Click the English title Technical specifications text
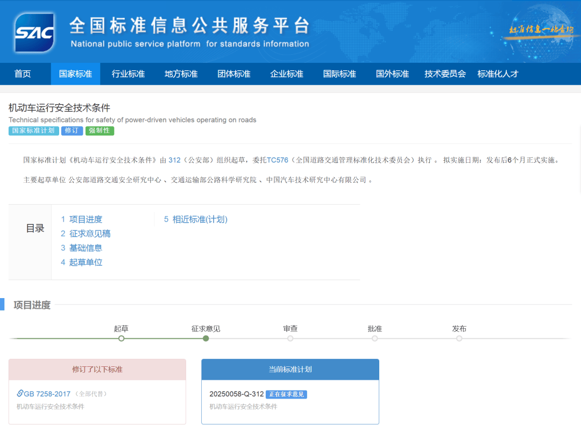Screen dimensions: 581x434 [x=132, y=120]
